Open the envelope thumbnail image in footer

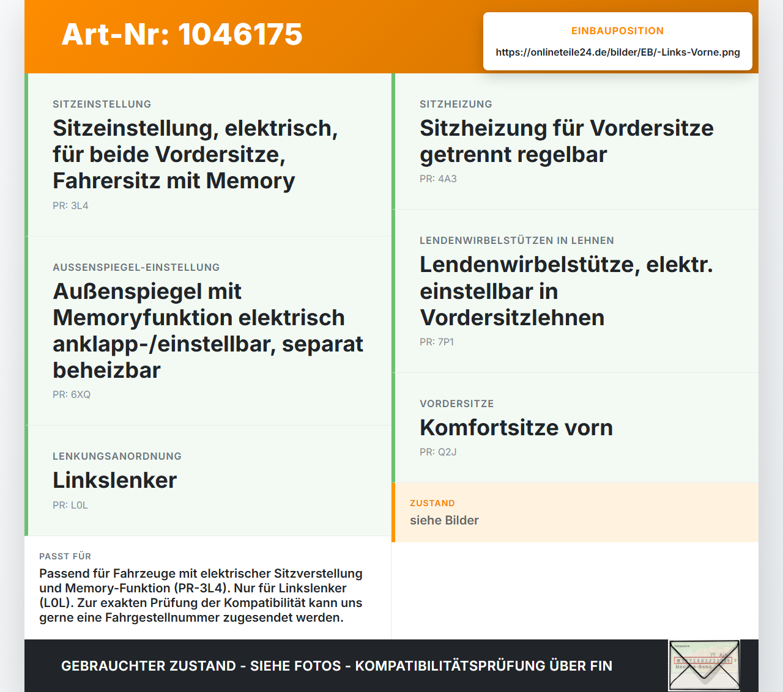704,666
